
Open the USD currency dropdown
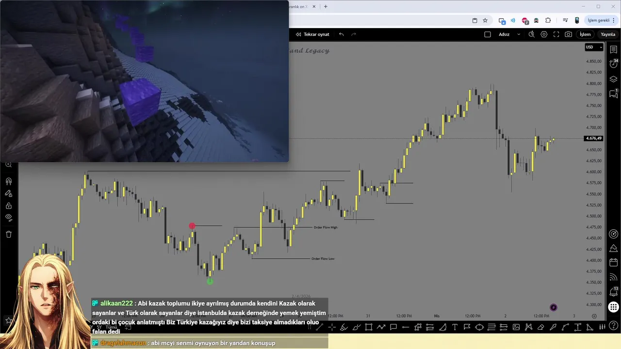[x=594, y=47]
